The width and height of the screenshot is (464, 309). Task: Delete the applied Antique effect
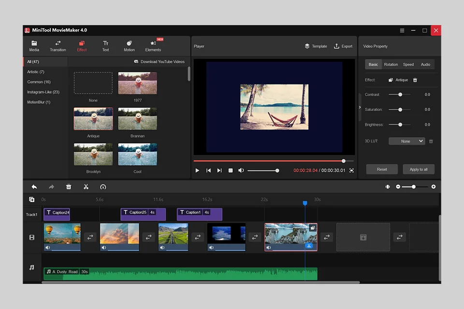click(415, 80)
